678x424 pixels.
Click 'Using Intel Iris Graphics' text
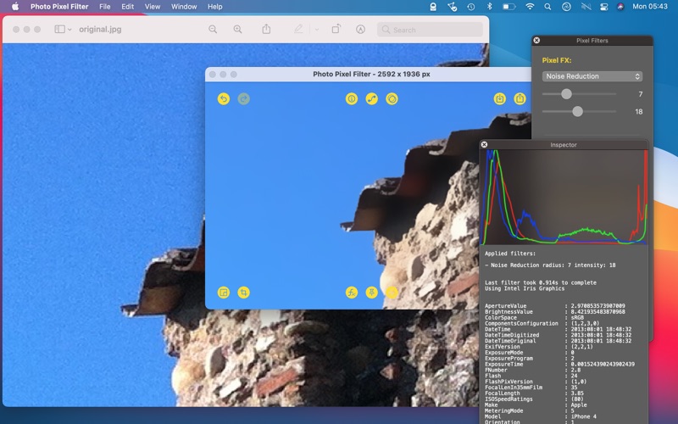tap(525, 288)
